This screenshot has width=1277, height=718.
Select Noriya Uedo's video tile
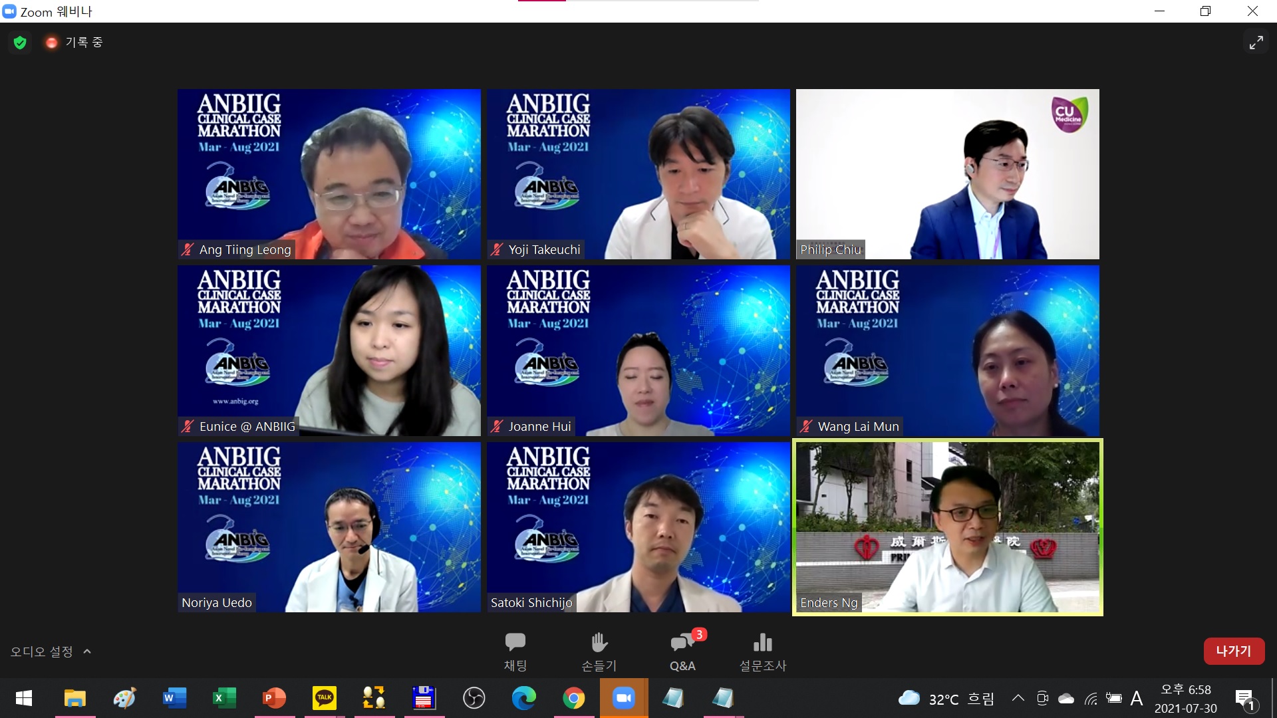click(x=329, y=527)
